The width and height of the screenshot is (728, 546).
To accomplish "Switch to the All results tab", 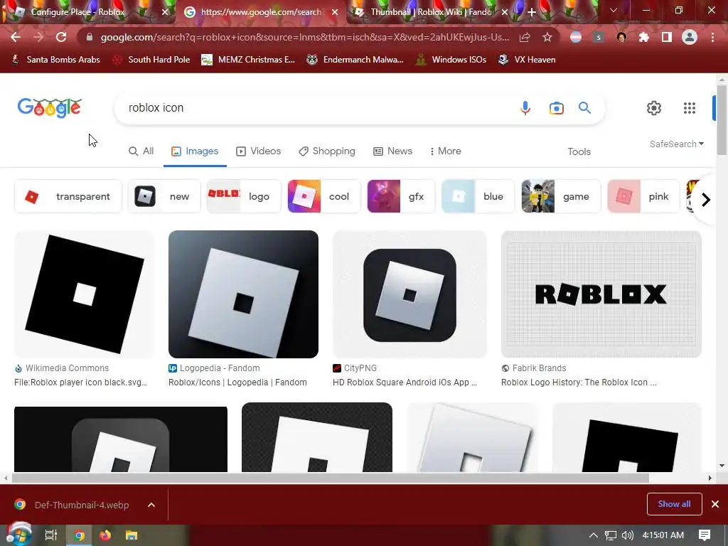I will 141,151.
